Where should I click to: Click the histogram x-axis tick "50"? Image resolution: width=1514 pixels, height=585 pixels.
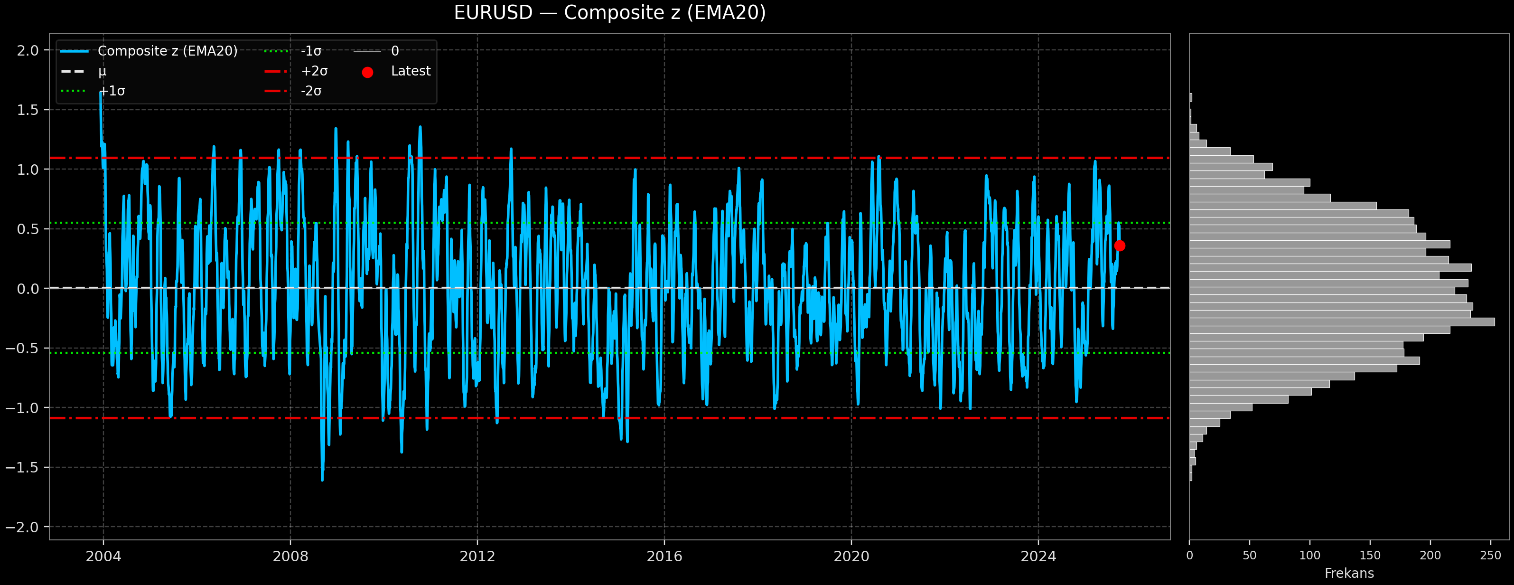click(1250, 556)
